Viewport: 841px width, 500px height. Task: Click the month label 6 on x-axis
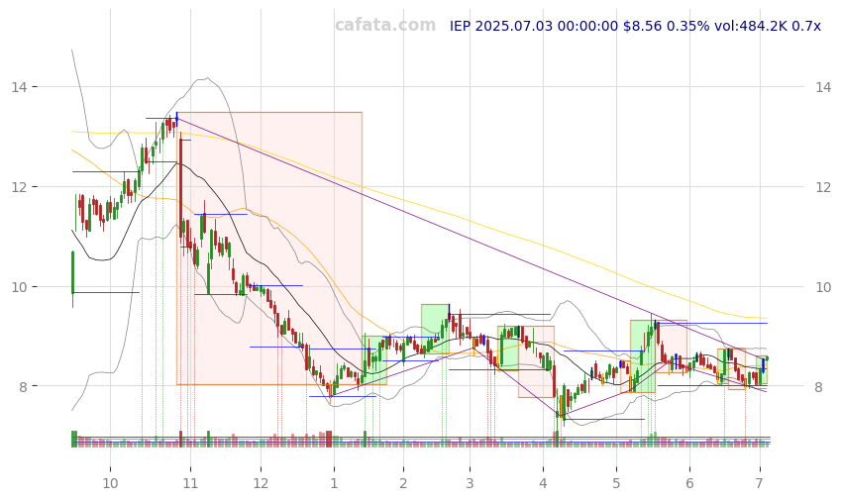pyautogui.click(x=689, y=483)
